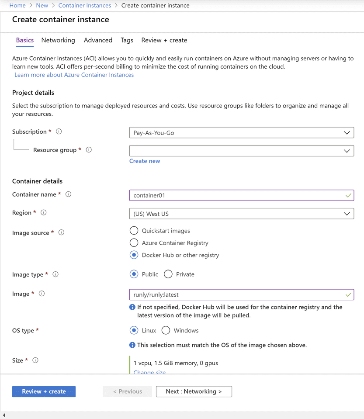Click the Image field info icon

[x=42, y=294]
